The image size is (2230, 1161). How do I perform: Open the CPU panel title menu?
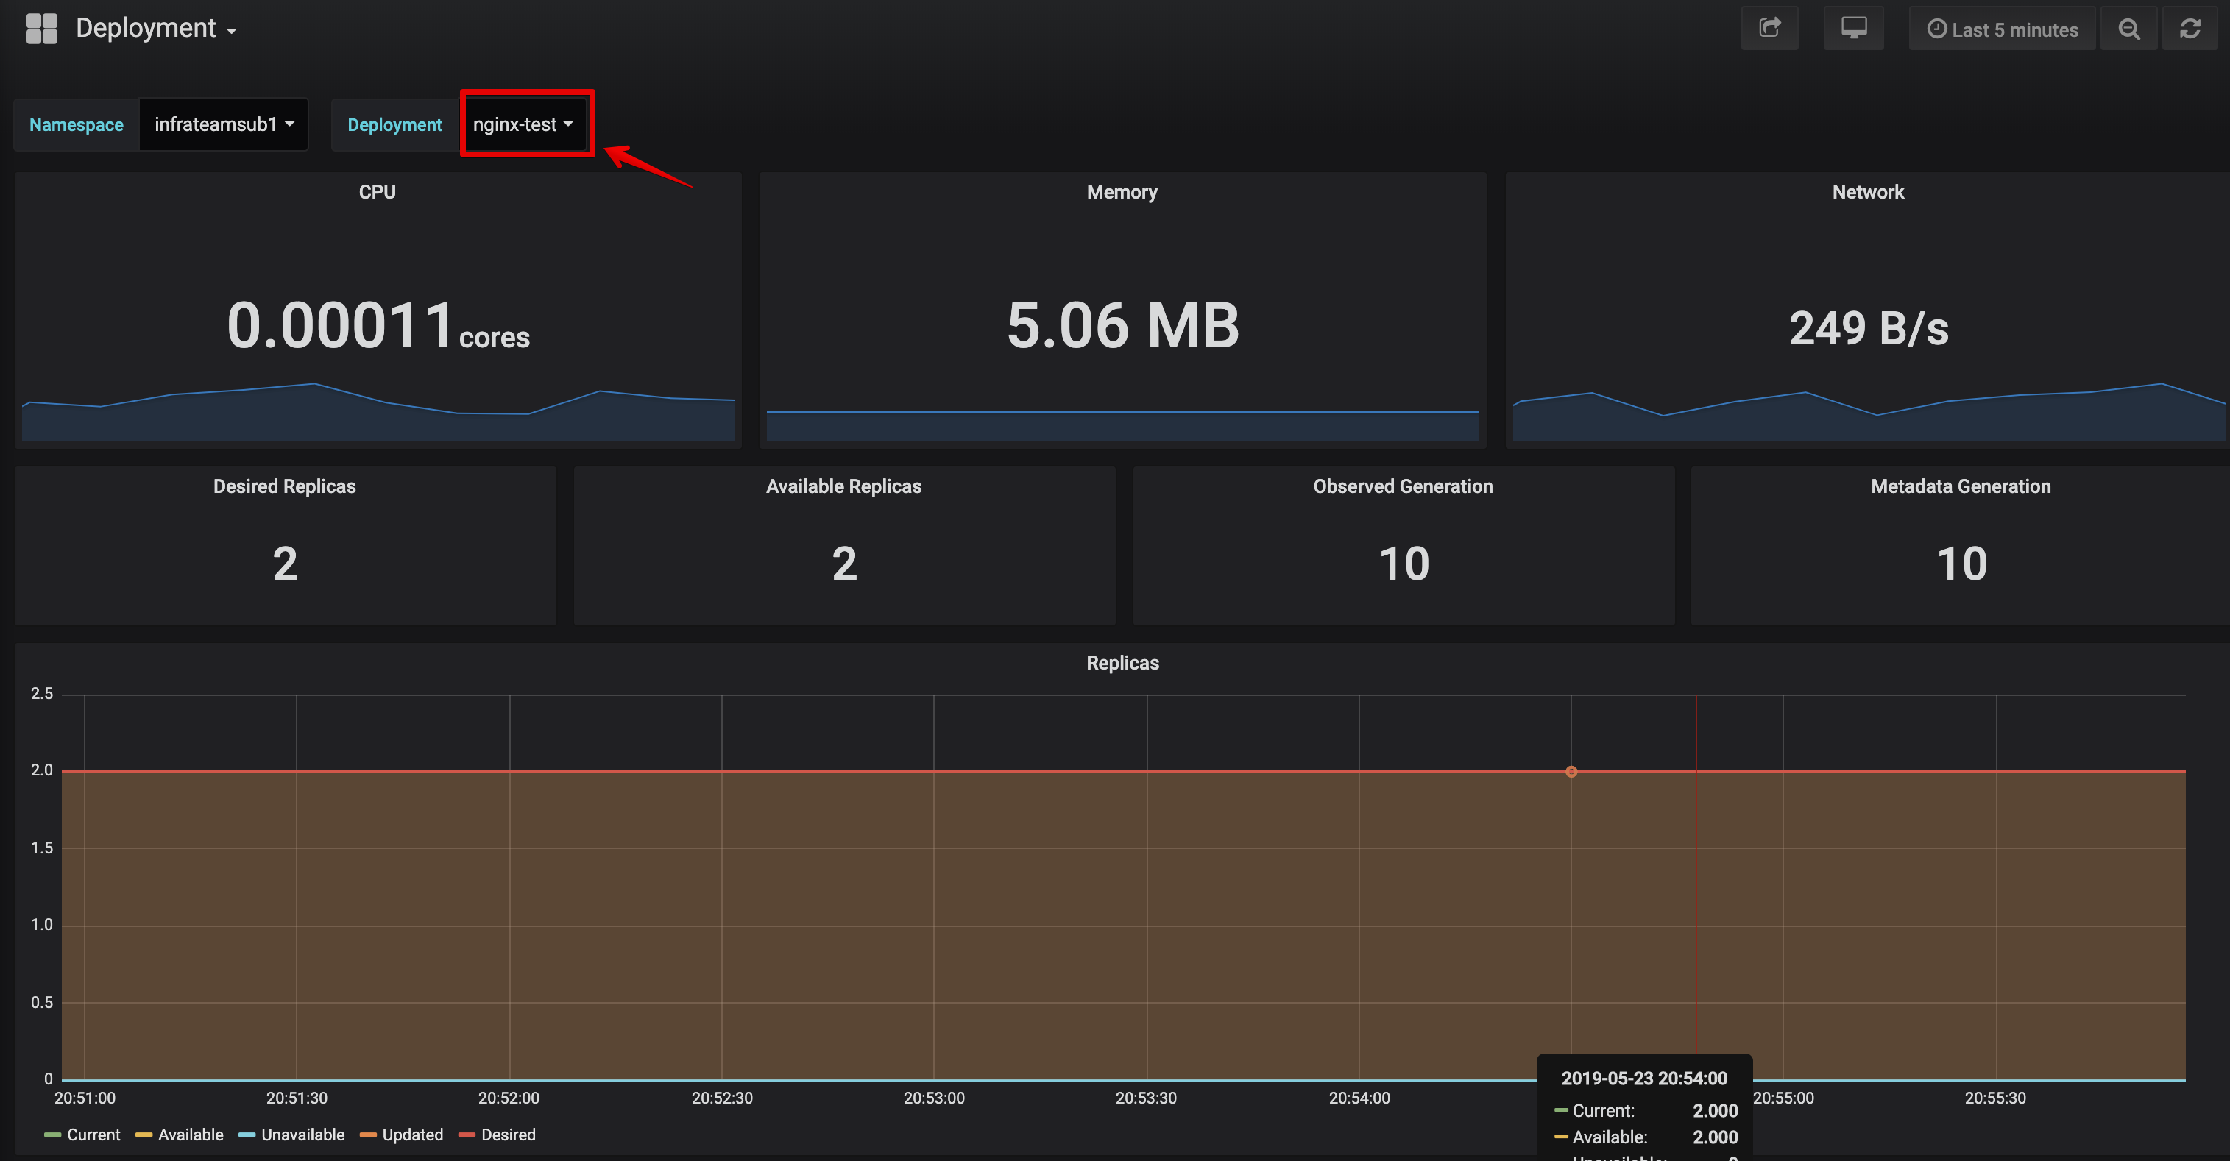pos(377,192)
